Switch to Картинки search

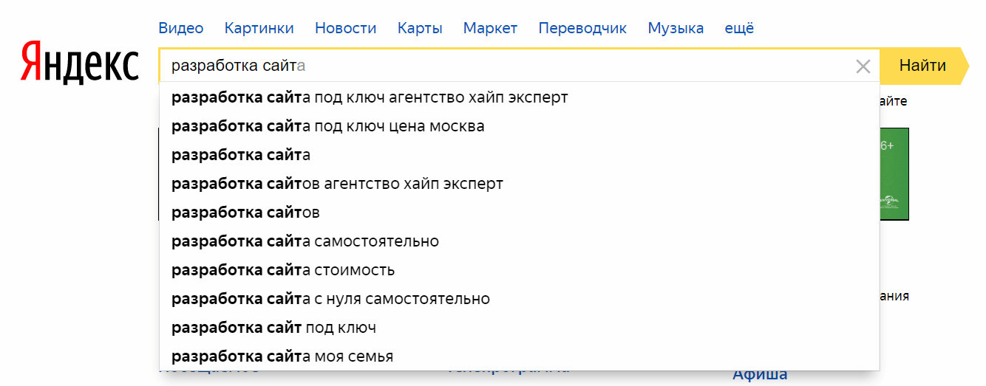coord(259,28)
